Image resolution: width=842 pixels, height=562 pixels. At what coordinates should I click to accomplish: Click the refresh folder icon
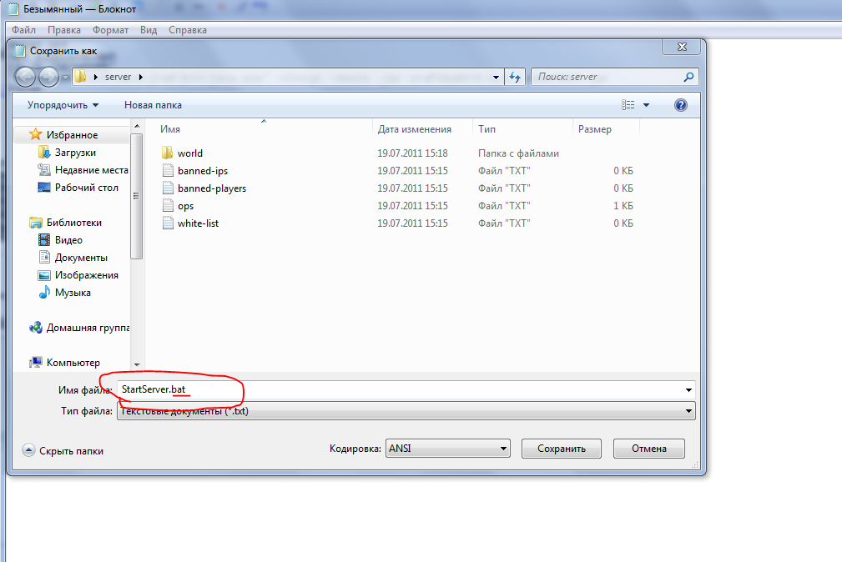pyautogui.click(x=515, y=77)
